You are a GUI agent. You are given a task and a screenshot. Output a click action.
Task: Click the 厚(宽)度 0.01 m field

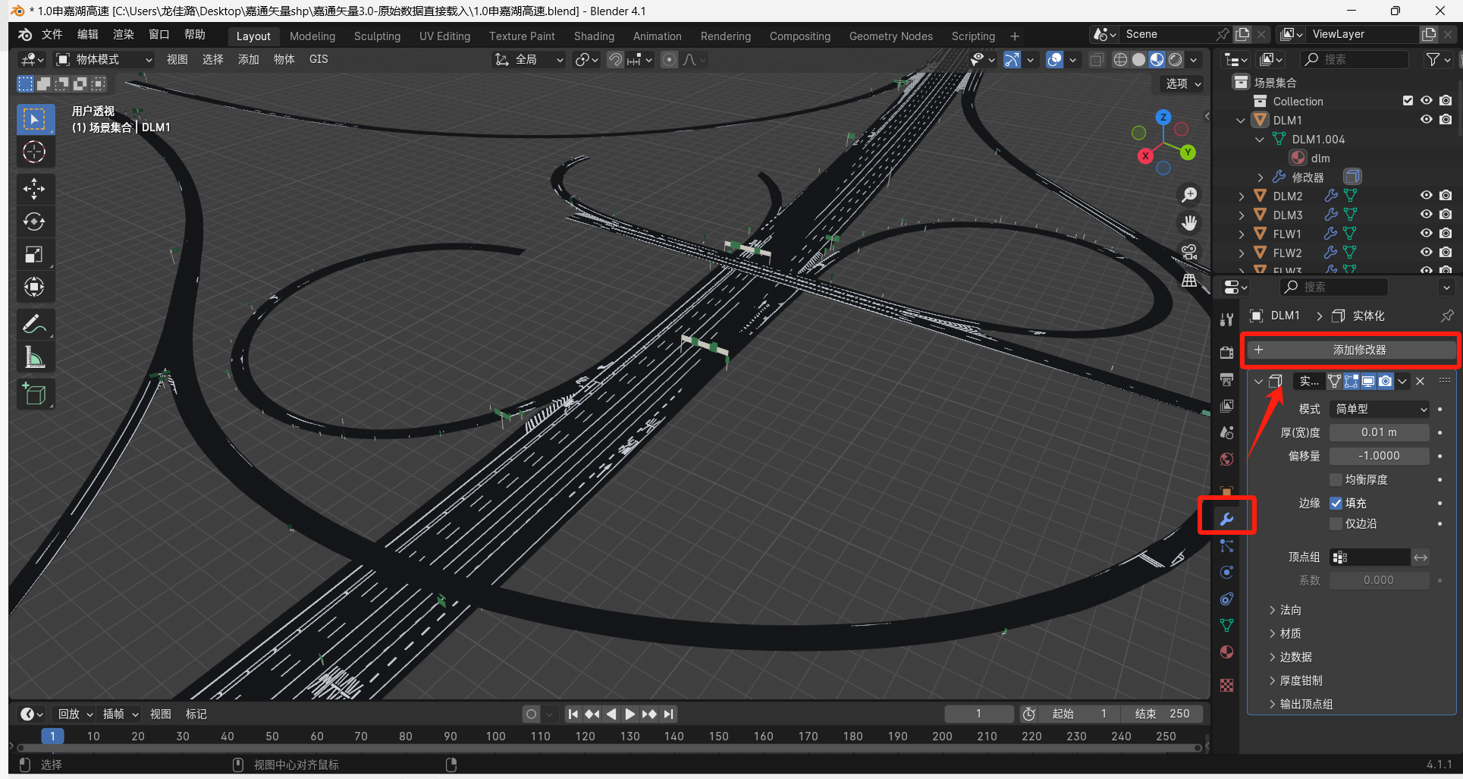[x=1380, y=432]
